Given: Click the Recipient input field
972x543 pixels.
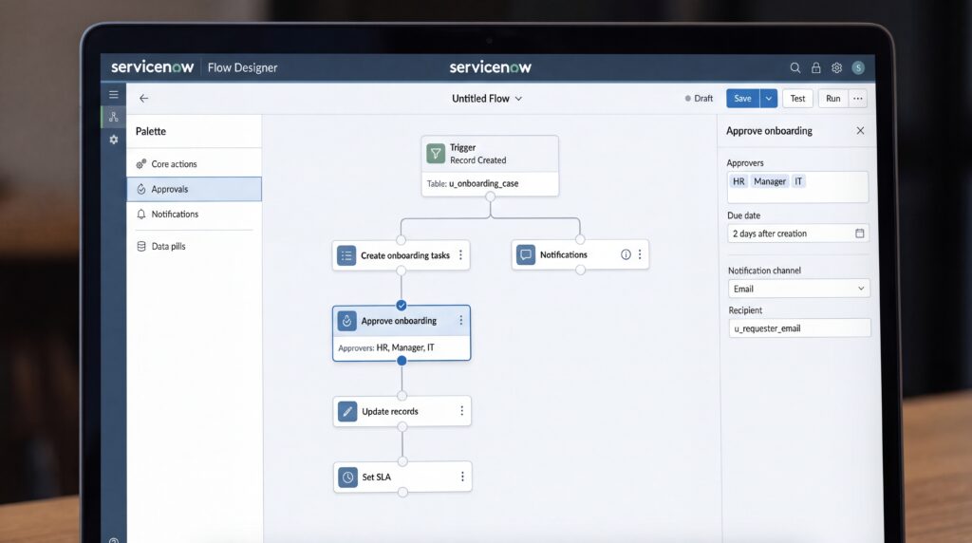Looking at the screenshot, I should [x=799, y=328].
